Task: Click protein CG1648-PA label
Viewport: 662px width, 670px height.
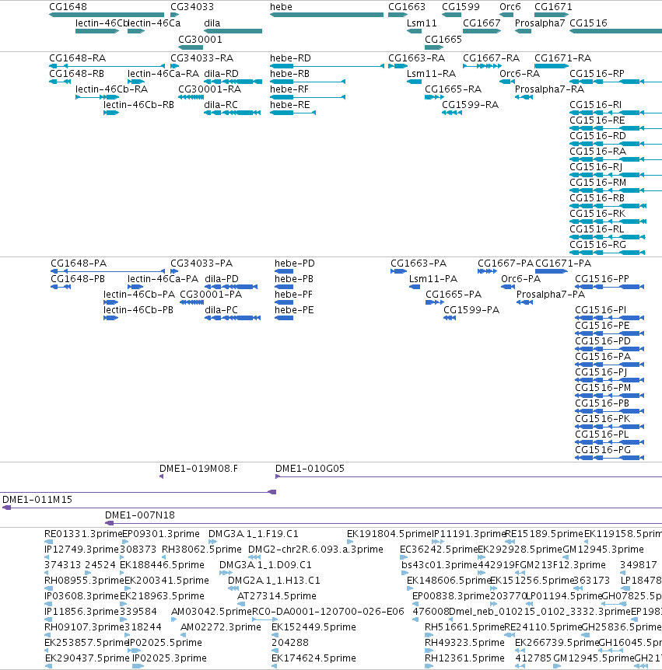Action: (x=79, y=263)
